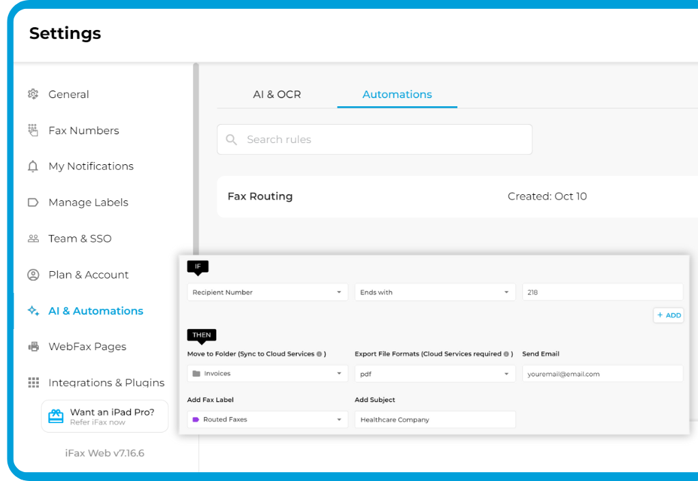
Task: Go to My Notifications
Action: [91, 166]
